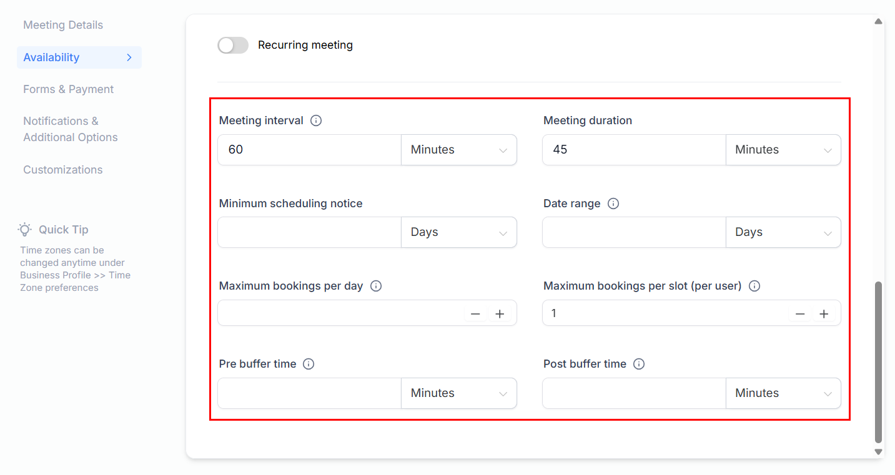Click the Pre buffer time input field
Viewport: 895px width, 475px height.
pos(309,393)
